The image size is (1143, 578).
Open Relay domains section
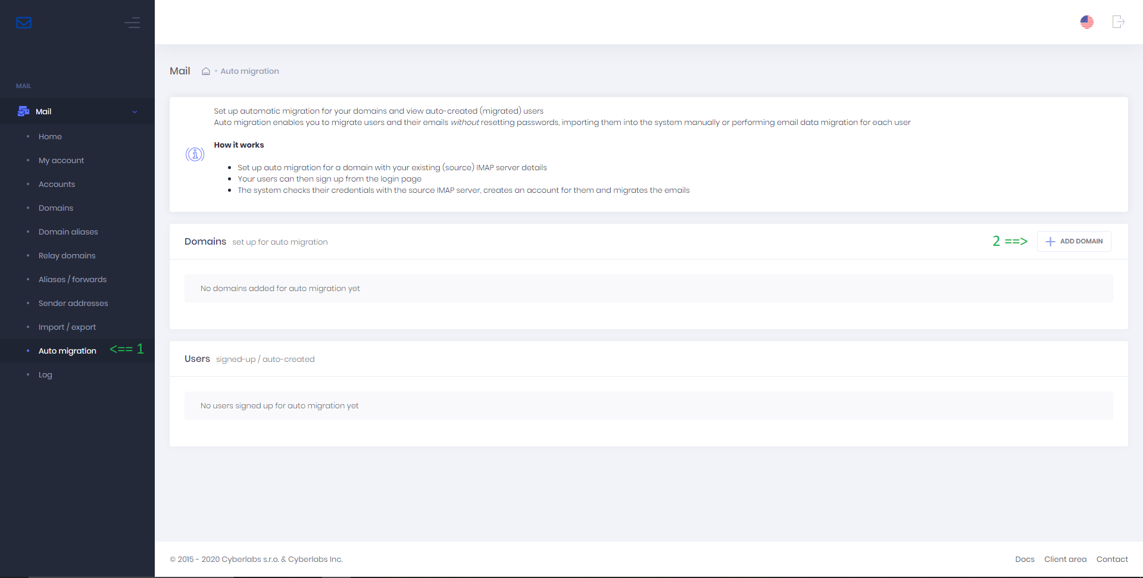point(67,256)
